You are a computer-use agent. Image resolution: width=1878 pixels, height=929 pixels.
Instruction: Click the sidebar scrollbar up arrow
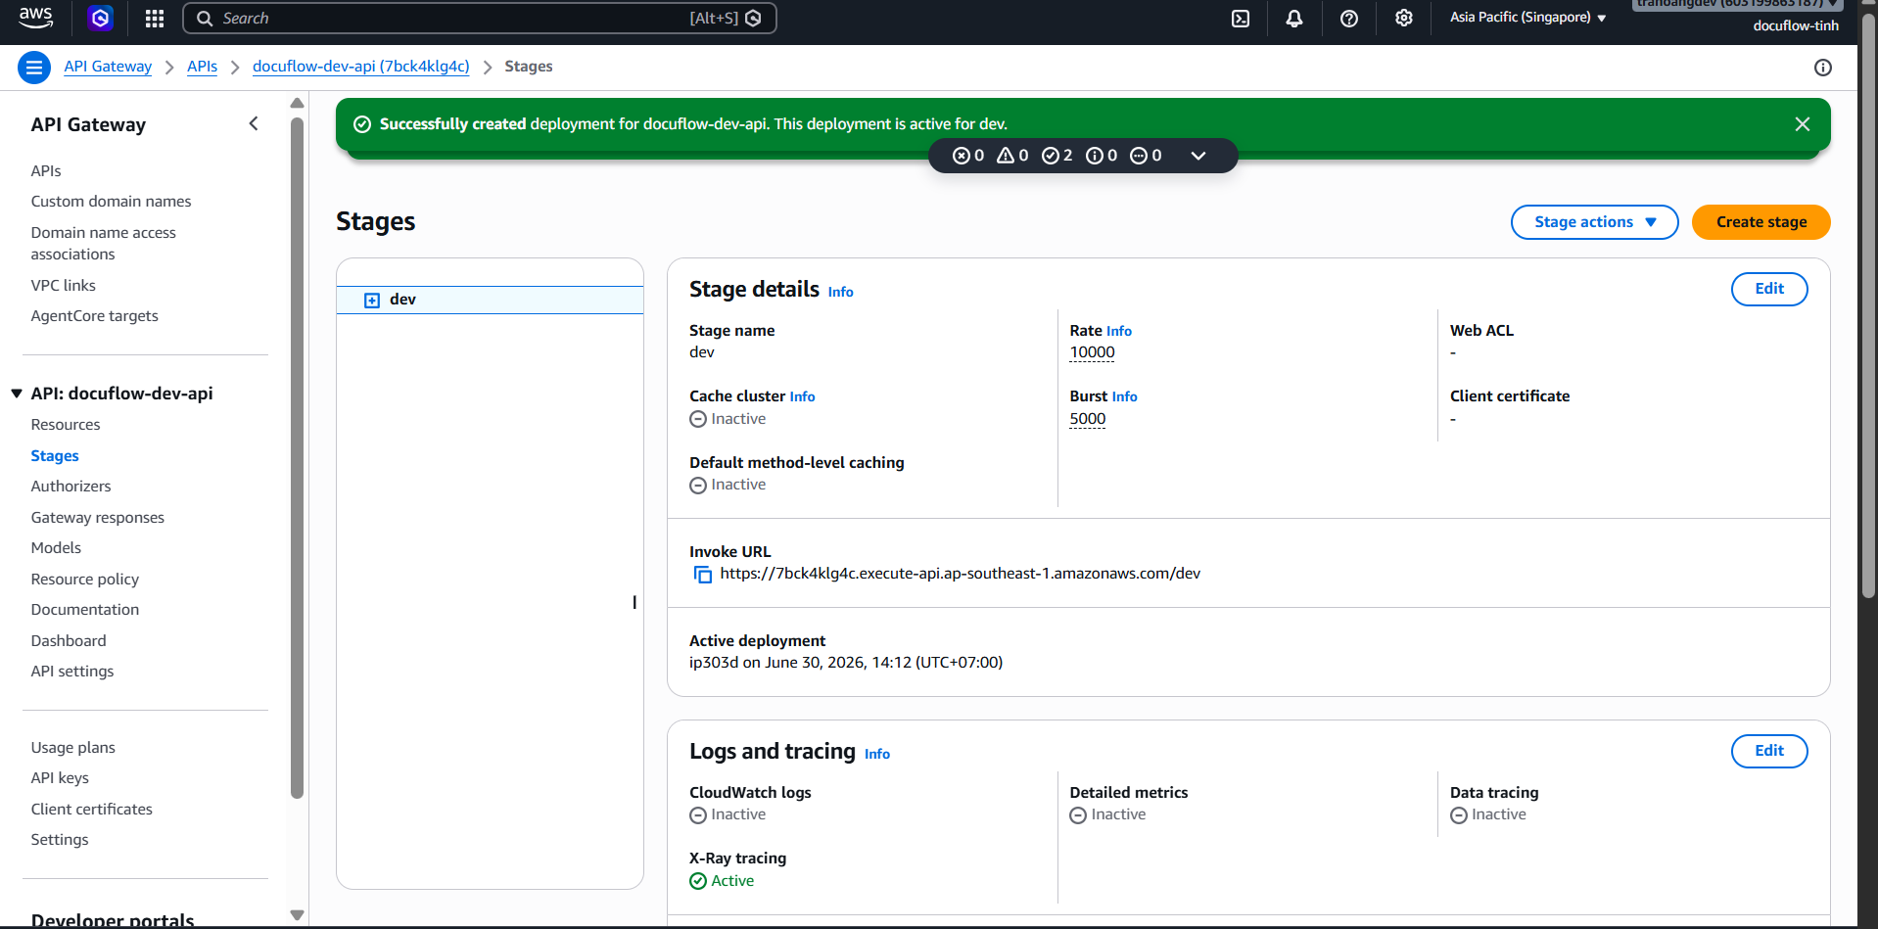297,103
